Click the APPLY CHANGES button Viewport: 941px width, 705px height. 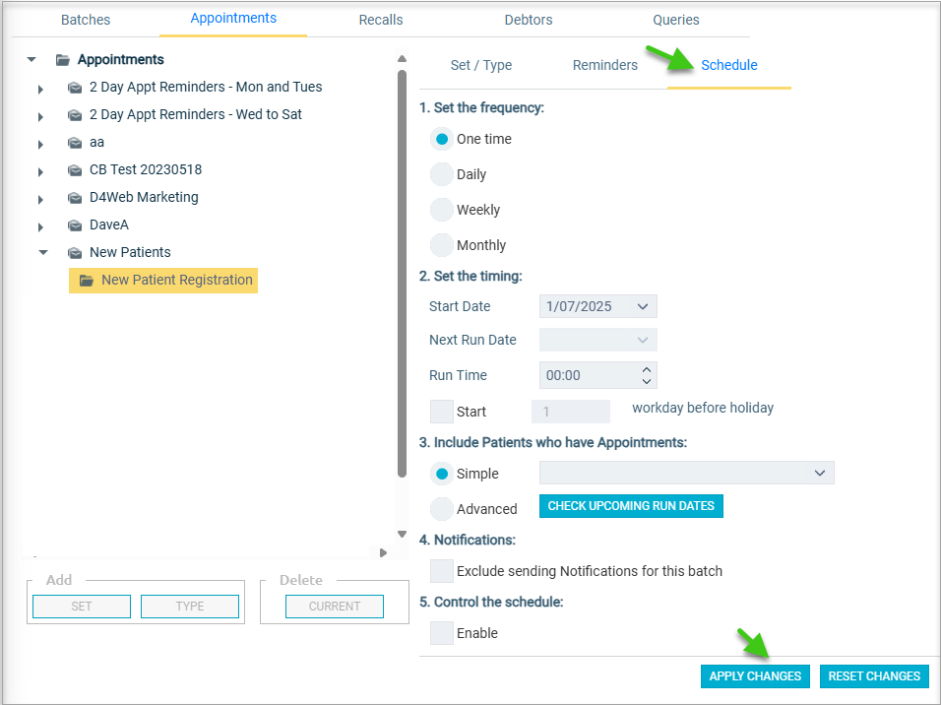tap(755, 676)
